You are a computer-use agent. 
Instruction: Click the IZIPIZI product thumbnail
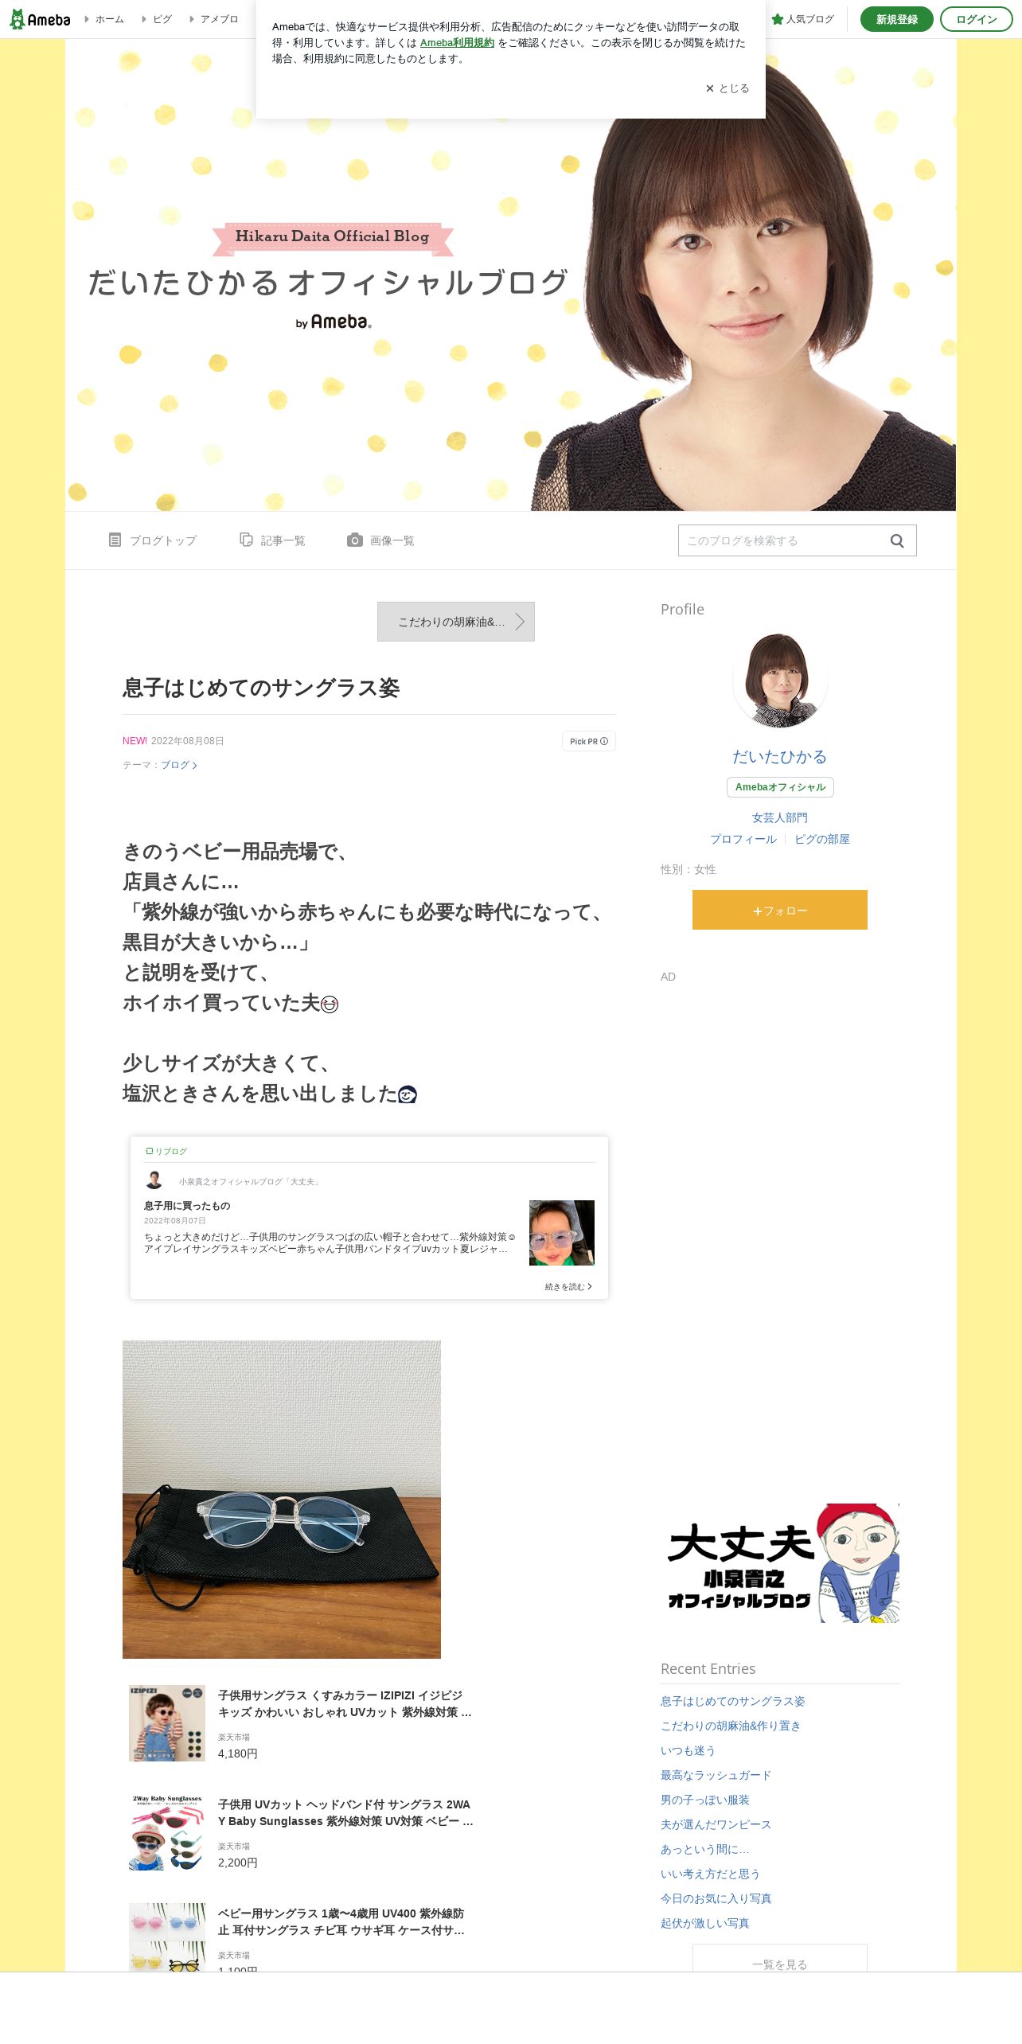pyautogui.click(x=167, y=1722)
